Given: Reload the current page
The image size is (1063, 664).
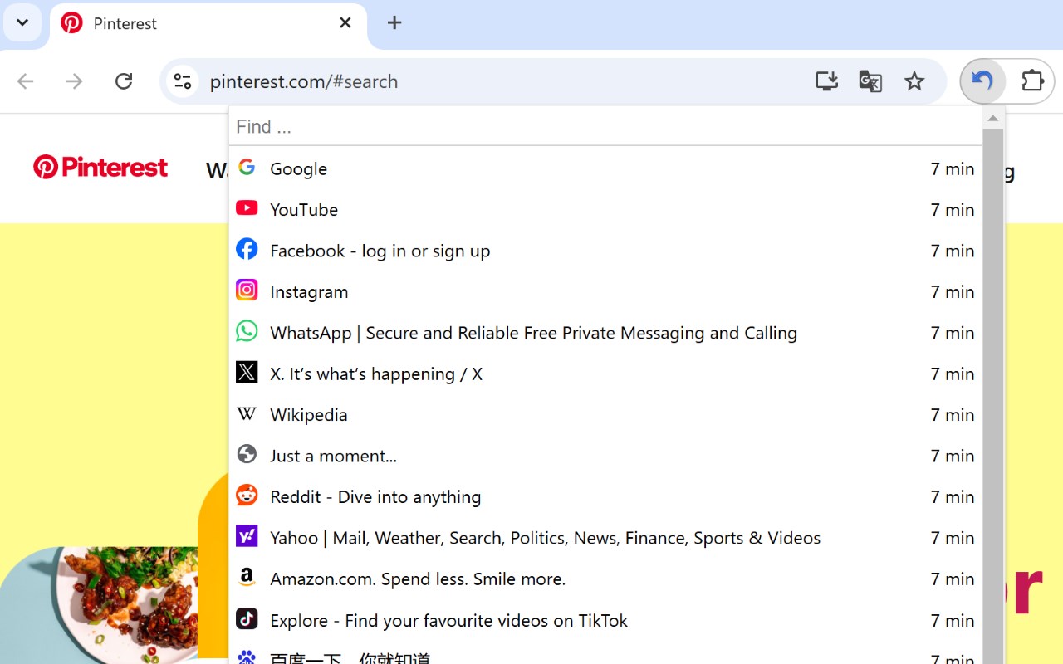Looking at the screenshot, I should (124, 81).
